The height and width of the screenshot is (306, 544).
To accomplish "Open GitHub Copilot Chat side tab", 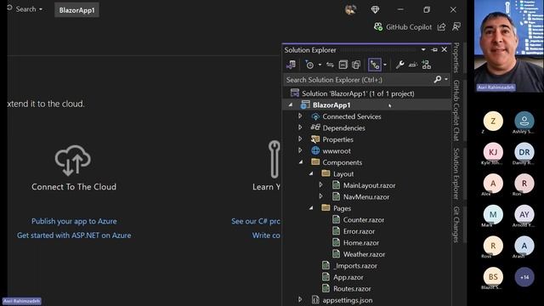I will [456, 110].
